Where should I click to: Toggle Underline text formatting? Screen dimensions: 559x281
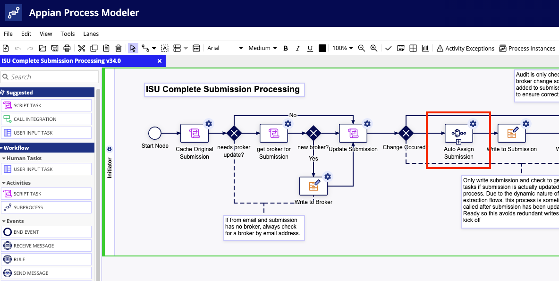[310, 48]
